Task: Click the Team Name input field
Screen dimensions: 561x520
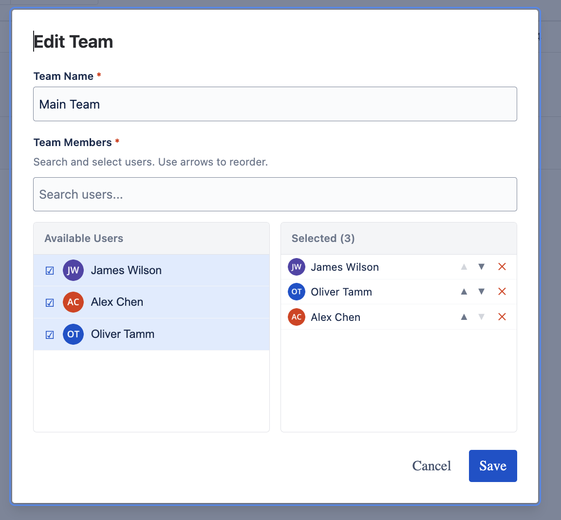Action: (x=275, y=104)
